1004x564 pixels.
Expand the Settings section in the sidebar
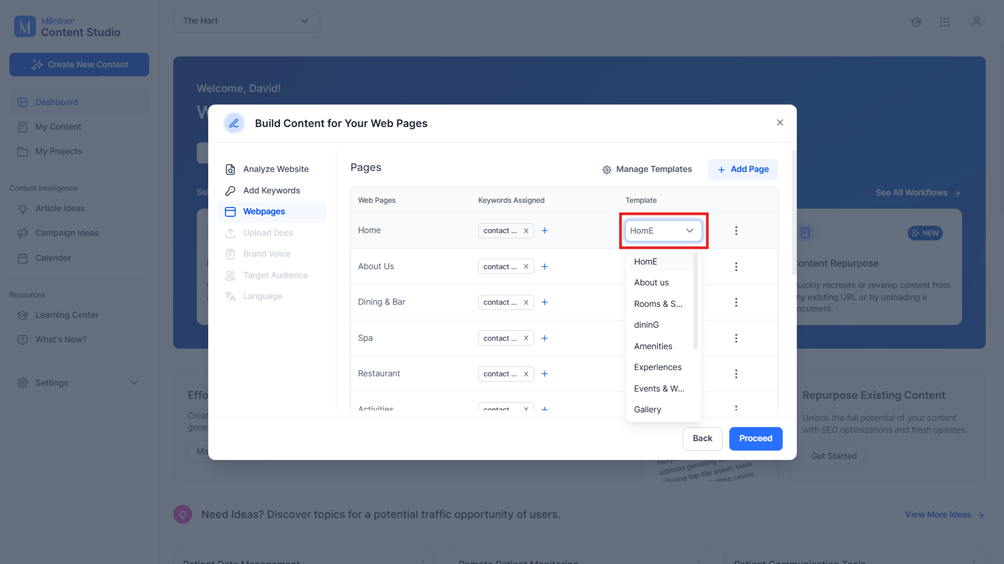click(78, 383)
